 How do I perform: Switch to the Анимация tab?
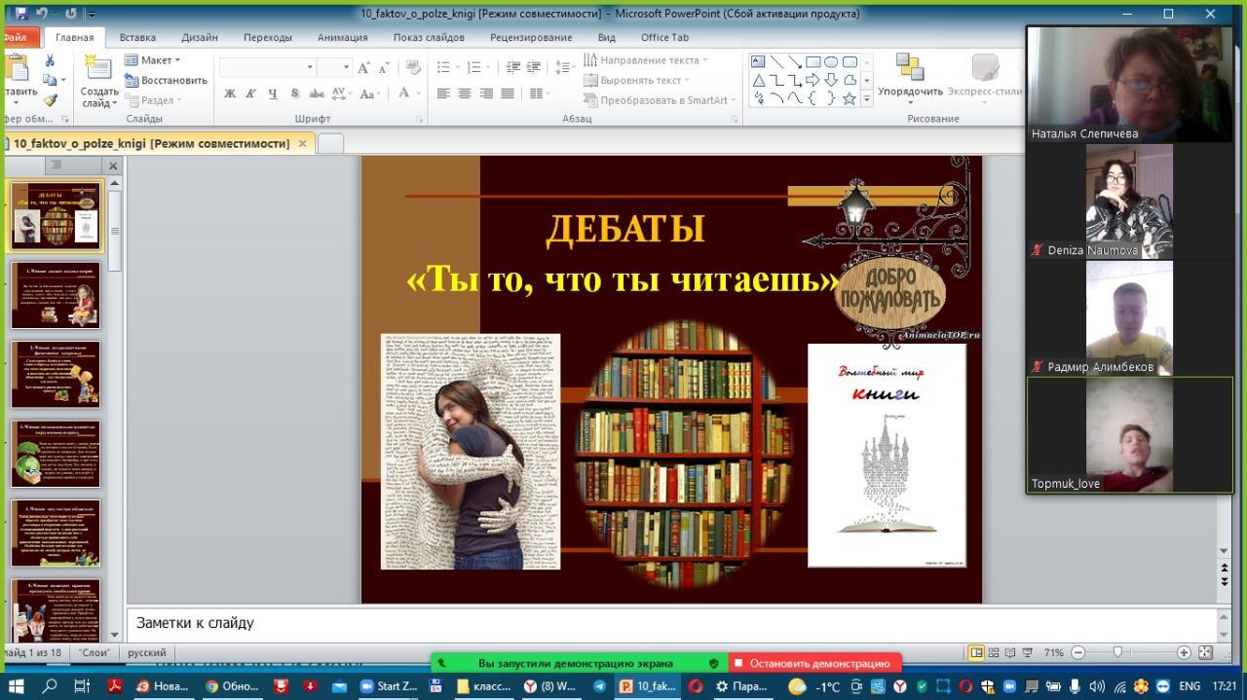pos(342,37)
